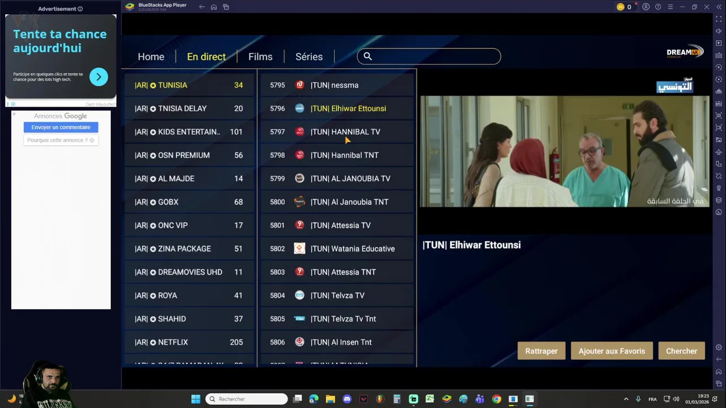Play channel Telvza Tv Tnt
Screen dimensions: 726x408
337,318
